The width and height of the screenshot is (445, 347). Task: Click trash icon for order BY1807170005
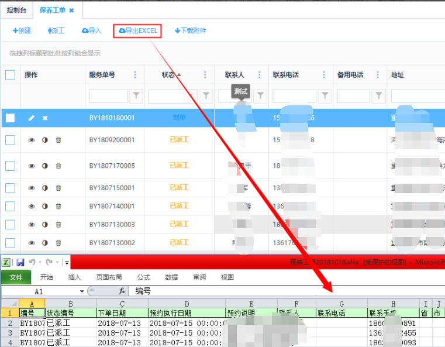point(58,166)
